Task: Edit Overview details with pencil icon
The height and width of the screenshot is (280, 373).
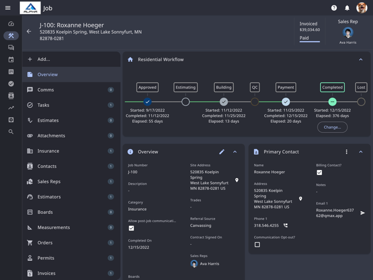Action: (222, 152)
